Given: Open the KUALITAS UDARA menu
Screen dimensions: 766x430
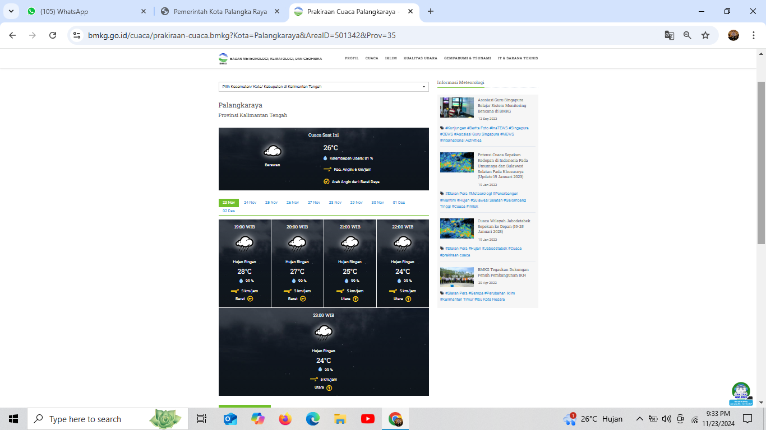Looking at the screenshot, I should tap(421, 58).
